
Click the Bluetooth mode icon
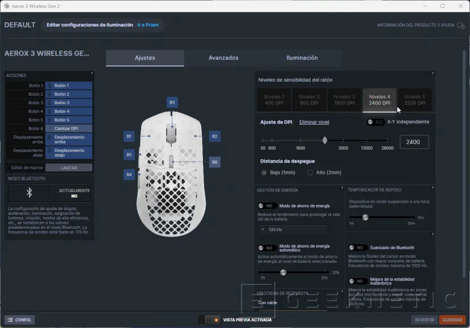click(x=29, y=193)
